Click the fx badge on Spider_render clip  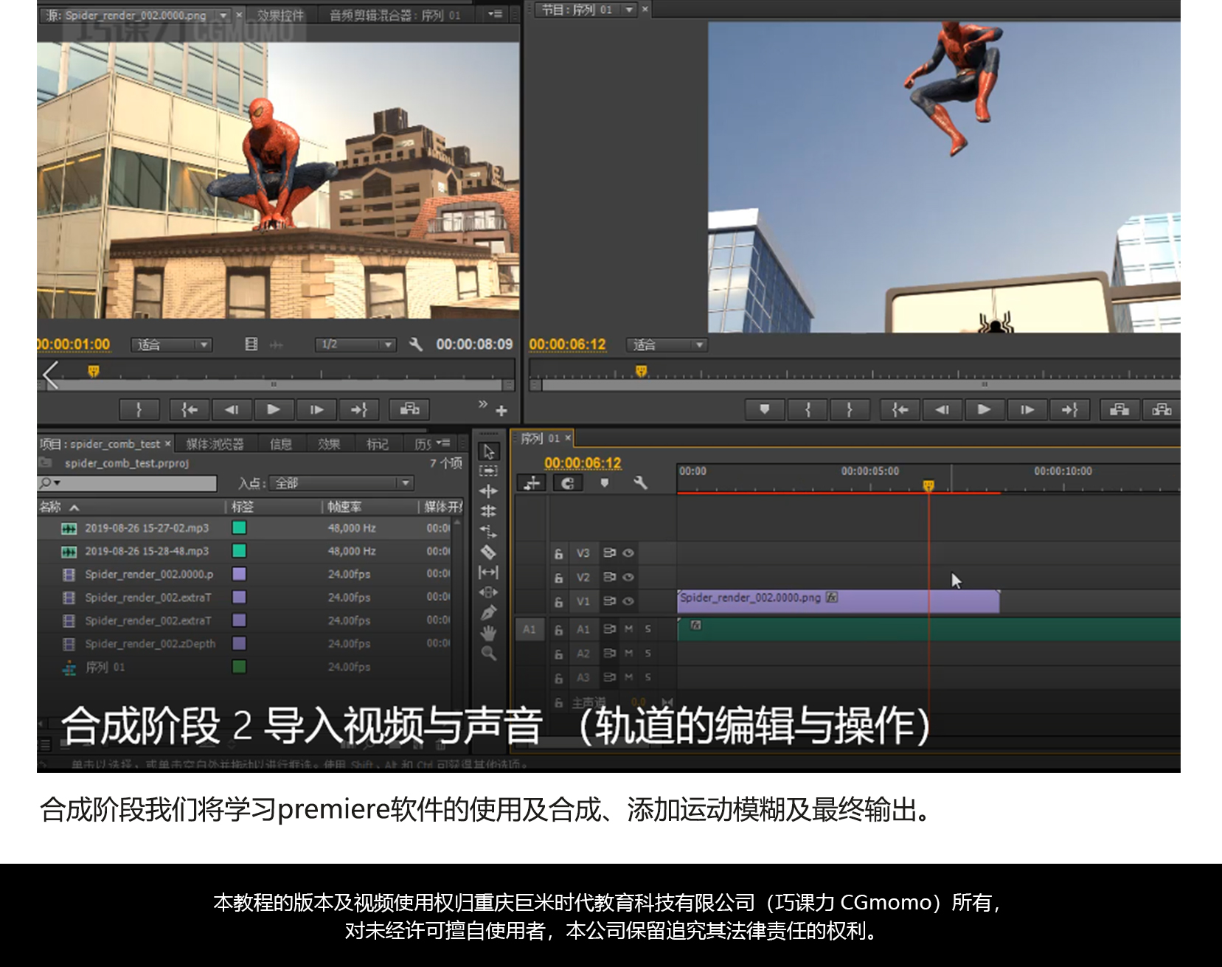(x=832, y=597)
